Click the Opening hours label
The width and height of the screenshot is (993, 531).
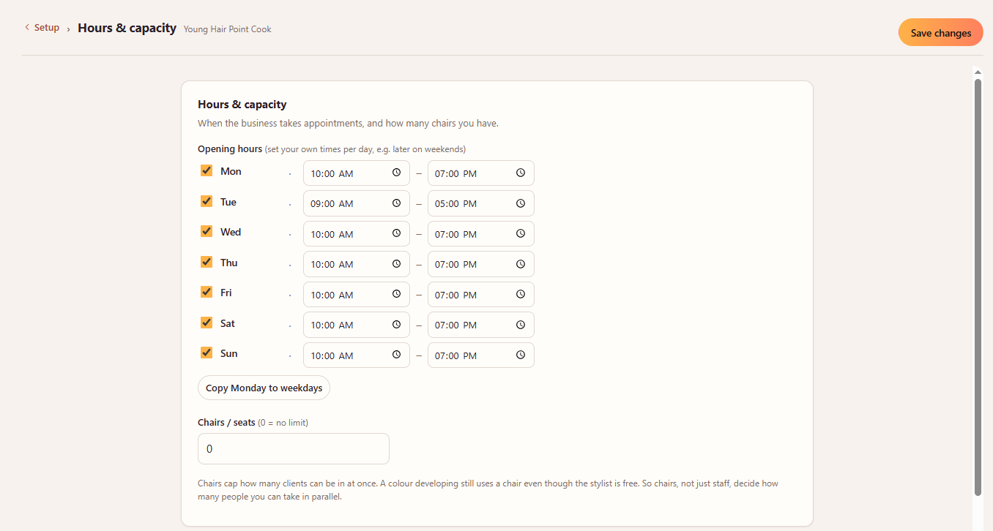230,148
